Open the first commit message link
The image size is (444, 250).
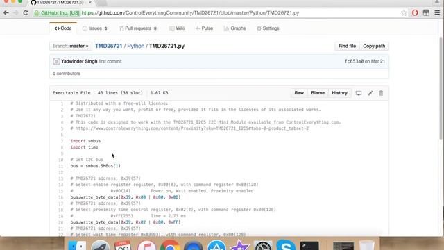coord(110,61)
